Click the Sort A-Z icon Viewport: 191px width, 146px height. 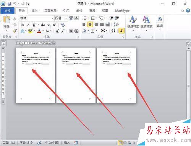point(113,31)
